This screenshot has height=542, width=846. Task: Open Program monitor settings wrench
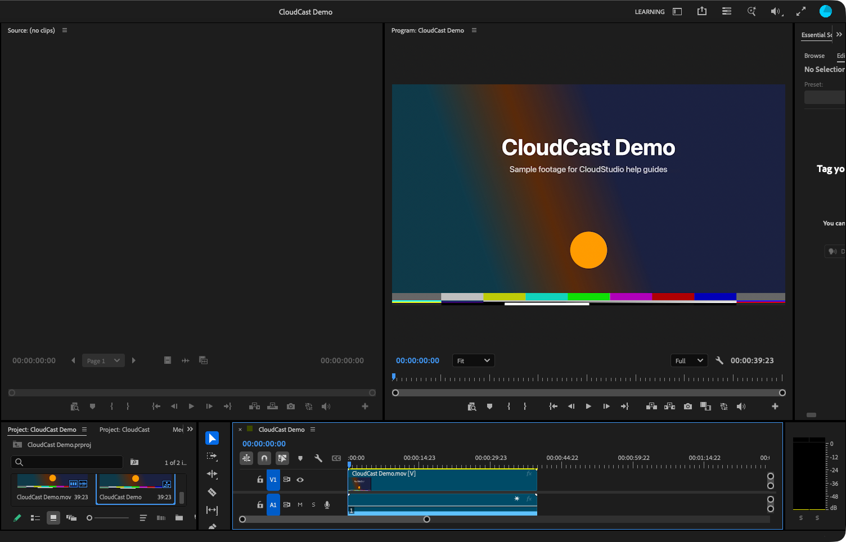(x=719, y=360)
